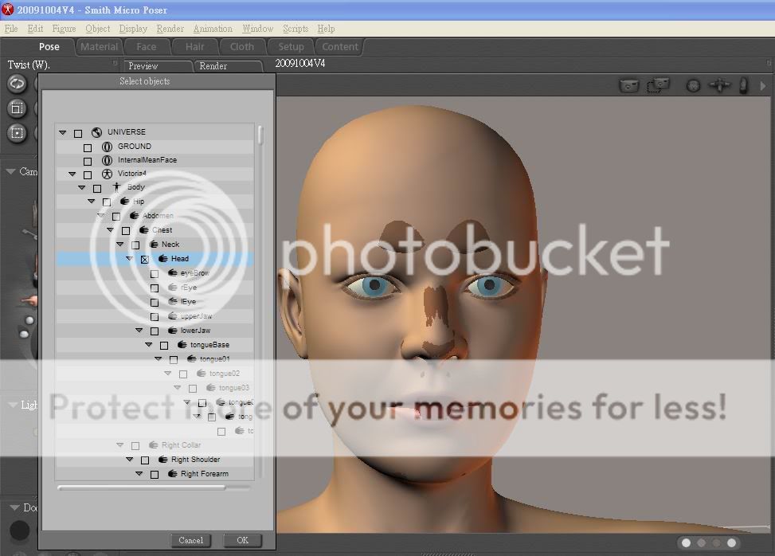Viewport: 775px width, 556px height.
Task: Click the Body icon in the hierarchy
Action: coord(116,188)
